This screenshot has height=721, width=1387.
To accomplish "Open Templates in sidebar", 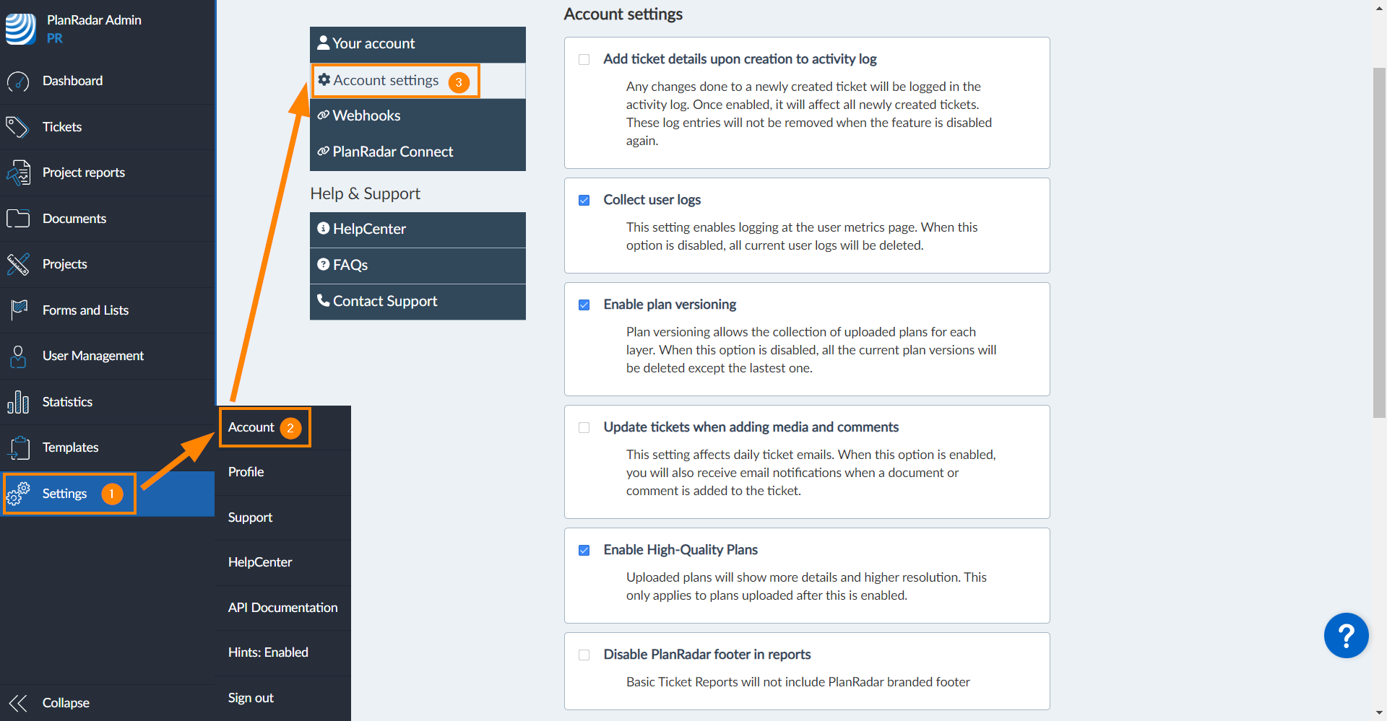I will pyautogui.click(x=108, y=447).
